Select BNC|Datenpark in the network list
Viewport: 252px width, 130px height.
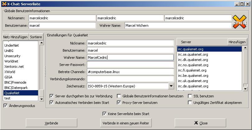[x=21, y=88]
